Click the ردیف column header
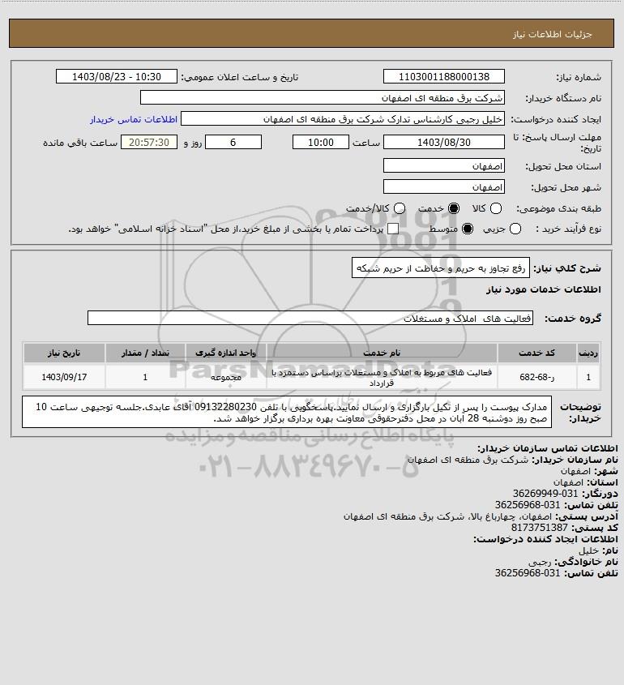624x685 pixels. click(x=588, y=353)
